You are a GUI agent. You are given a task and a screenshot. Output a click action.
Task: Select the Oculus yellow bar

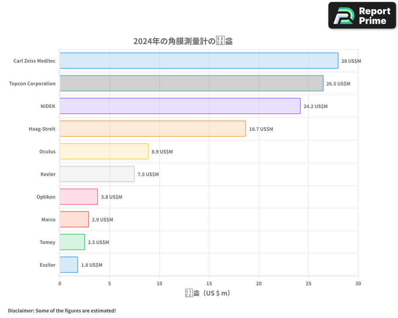(103, 151)
